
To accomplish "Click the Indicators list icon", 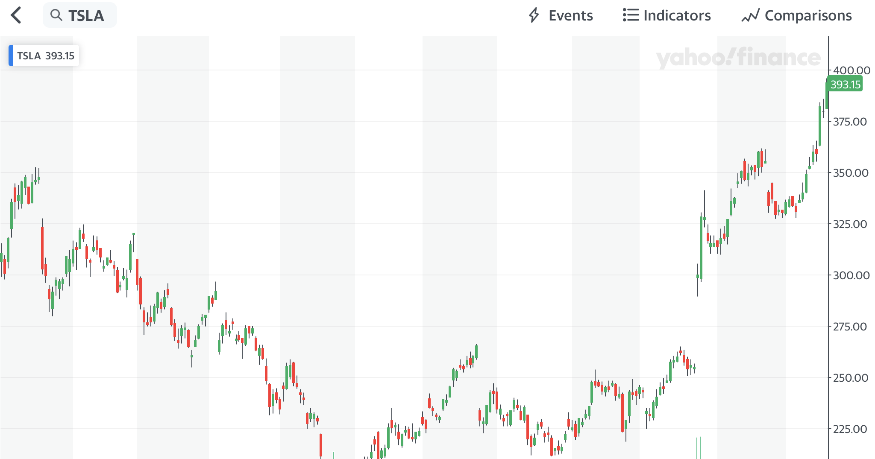I will (x=631, y=15).
